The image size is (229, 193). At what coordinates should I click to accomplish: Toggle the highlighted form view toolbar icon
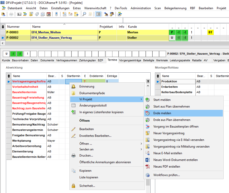tap(98, 14)
